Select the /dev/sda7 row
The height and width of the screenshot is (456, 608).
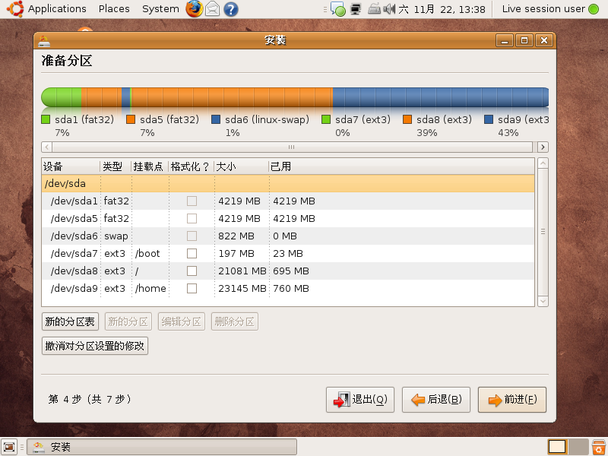[x=288, y=253]
